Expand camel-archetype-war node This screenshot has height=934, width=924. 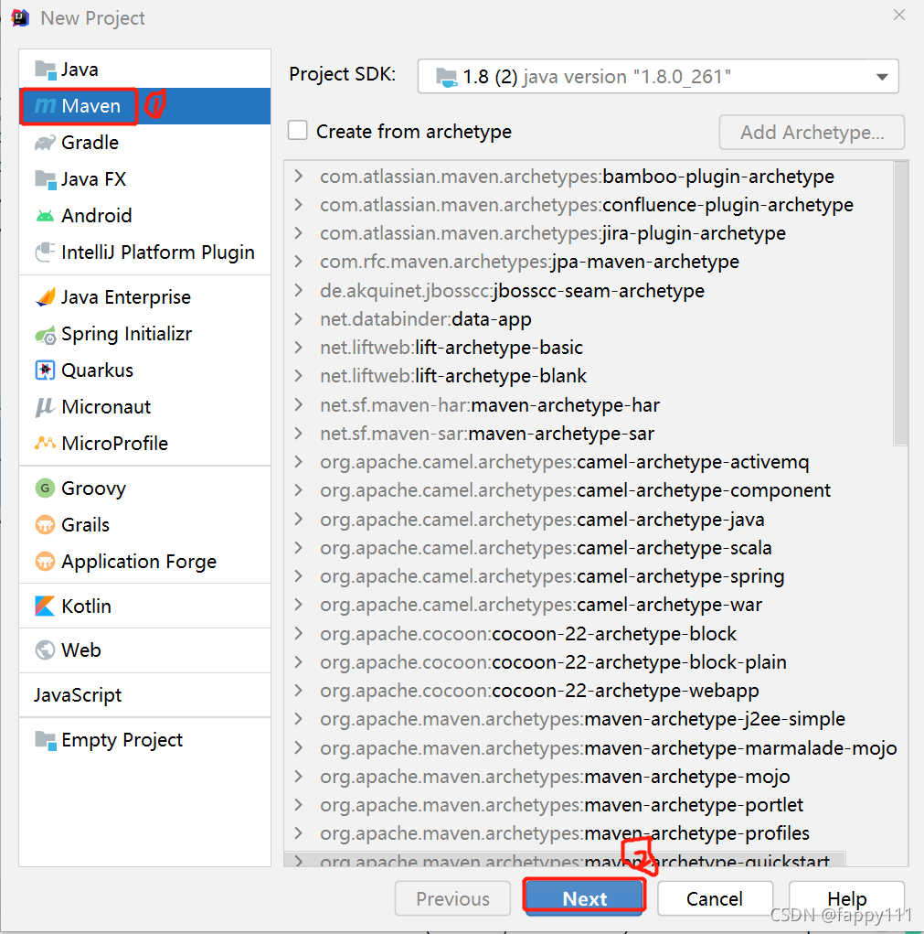point(299,606)
